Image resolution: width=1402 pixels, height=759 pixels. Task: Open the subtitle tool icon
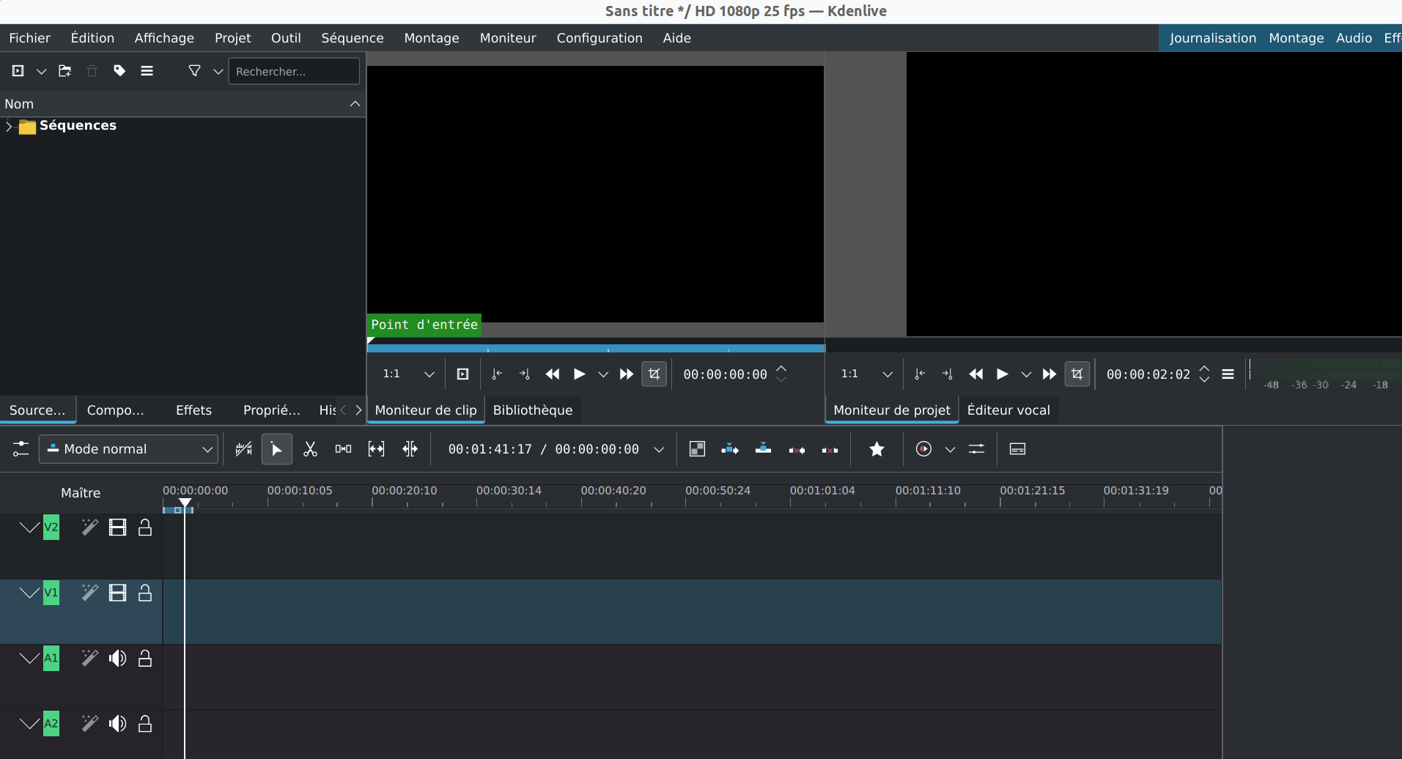point(1017,449)
